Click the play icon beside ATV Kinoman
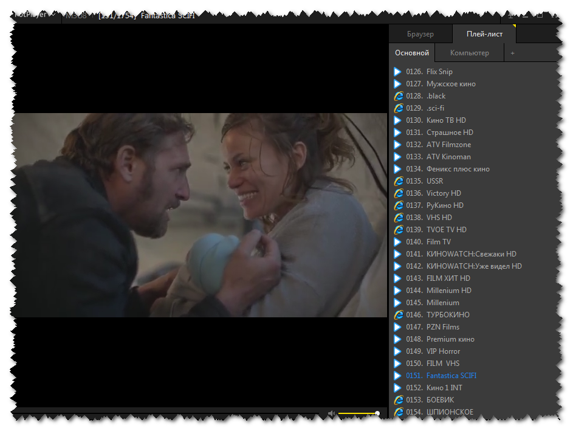 pyautogui.click(x=397, y=157)
